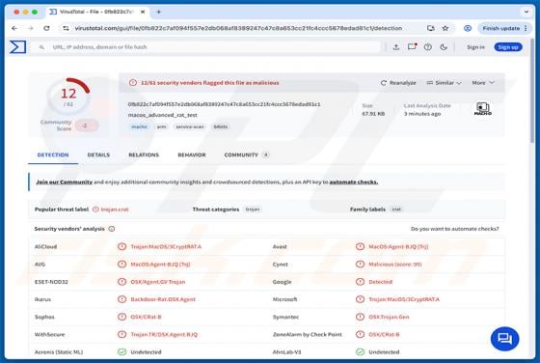
Task: Open site information icon in the address bar
Action: pyautogui.click(x=66, y=28)
